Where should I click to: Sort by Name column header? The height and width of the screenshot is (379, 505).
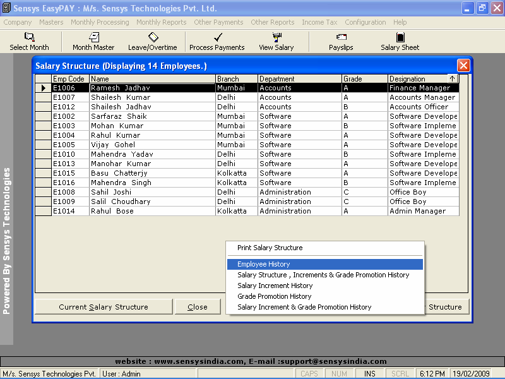(152, 78)
